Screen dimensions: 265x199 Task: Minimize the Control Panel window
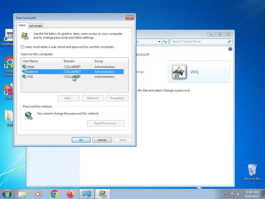(211, 34)
